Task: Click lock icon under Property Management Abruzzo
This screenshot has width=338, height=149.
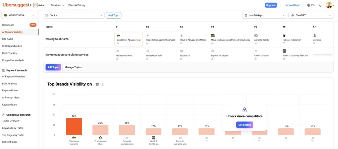Action: coord(147,43)
